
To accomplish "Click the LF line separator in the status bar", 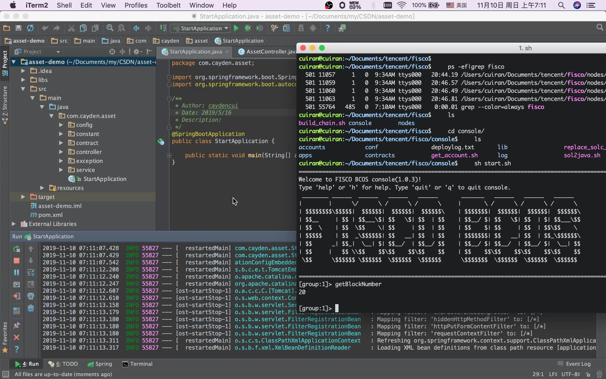I will 553,374.
